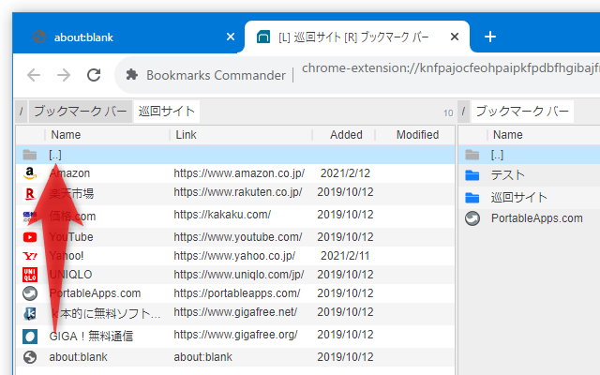Click PortableApps.com favicon in right panel
Viewport: 600px width, 375px height.
(x=472, y=218)
